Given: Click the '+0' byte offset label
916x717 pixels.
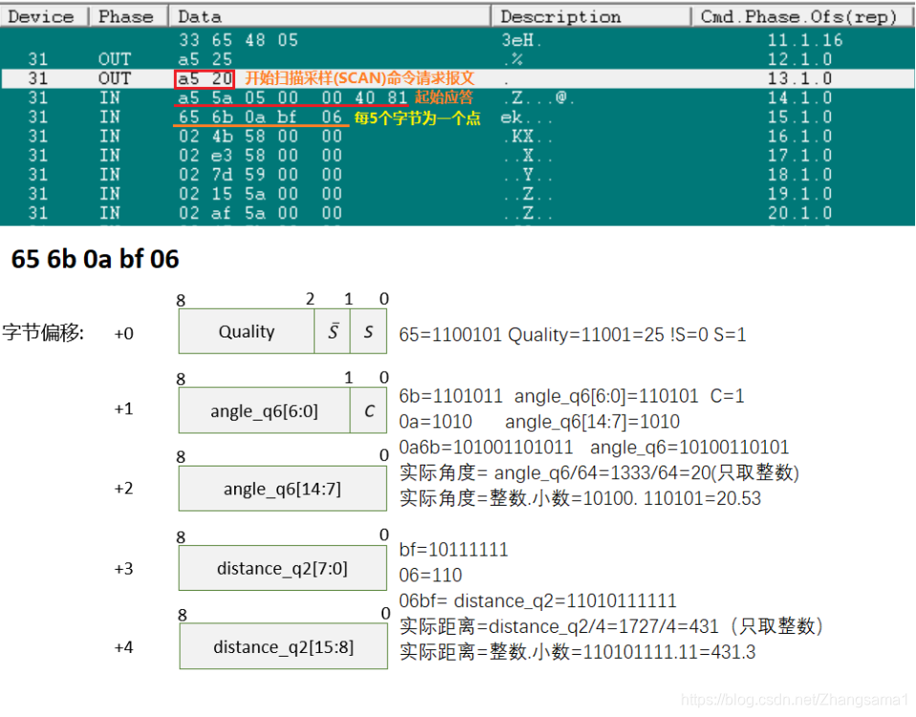Looking at the screenshot, I should click(124, 334).
